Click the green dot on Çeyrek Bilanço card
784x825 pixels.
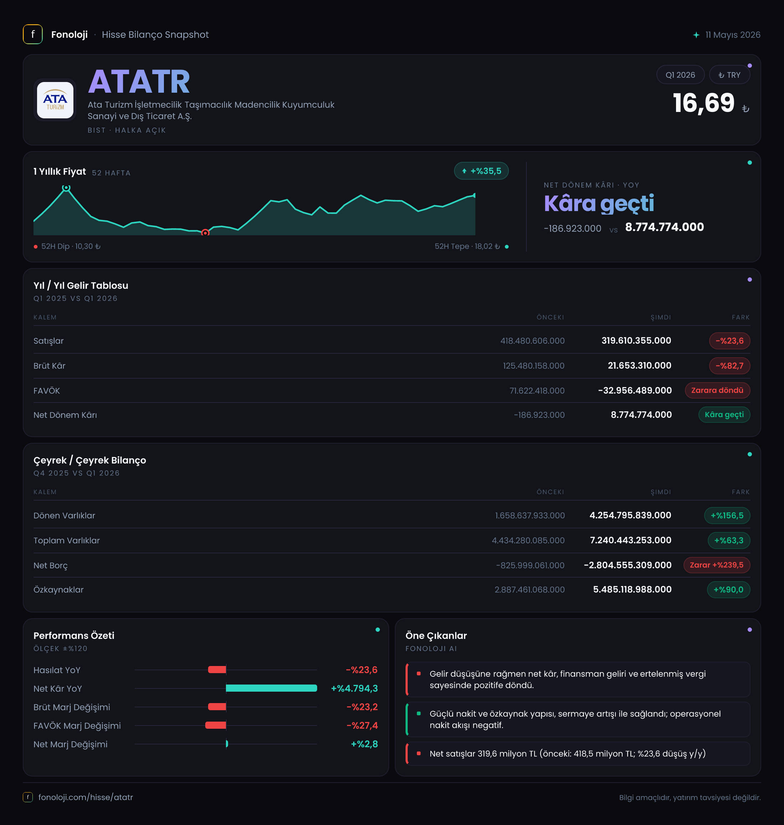[x=750, y=454]
